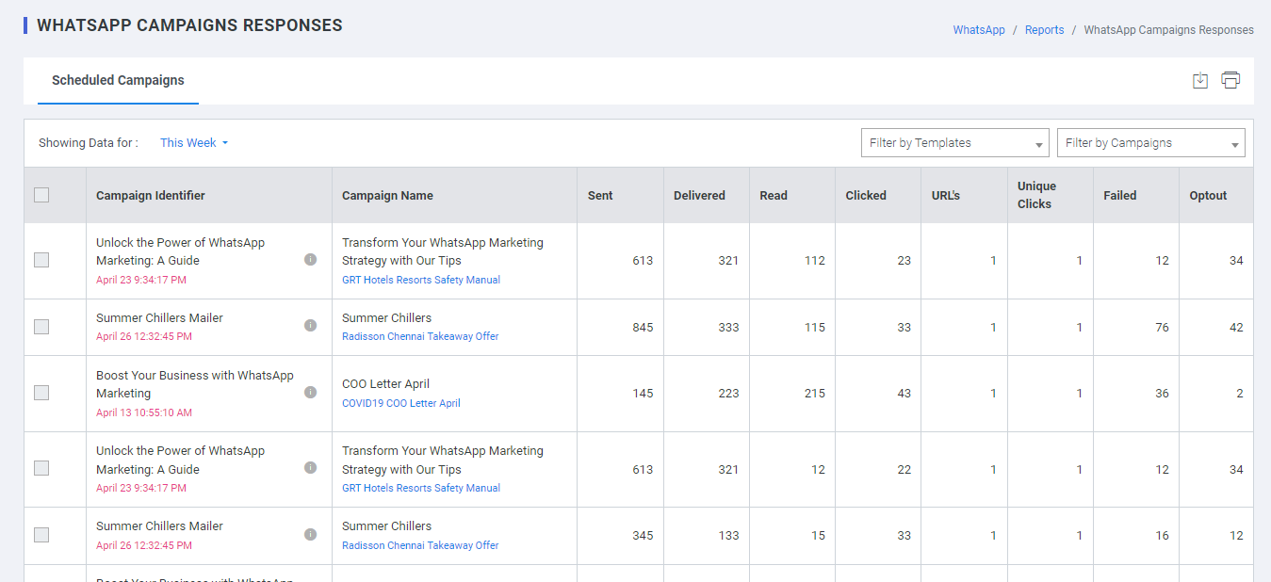Click the Campaign Name column header

[387, 196]
